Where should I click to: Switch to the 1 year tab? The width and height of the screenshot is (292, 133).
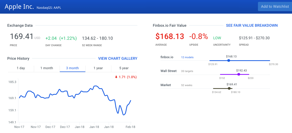pos(98,68)
